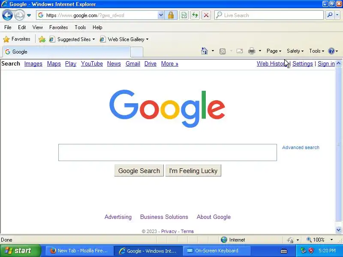Image resolution: width=343 pixels, height=257 pixels.
Task: Open the Web History link
Action: (x=271, y=63)
